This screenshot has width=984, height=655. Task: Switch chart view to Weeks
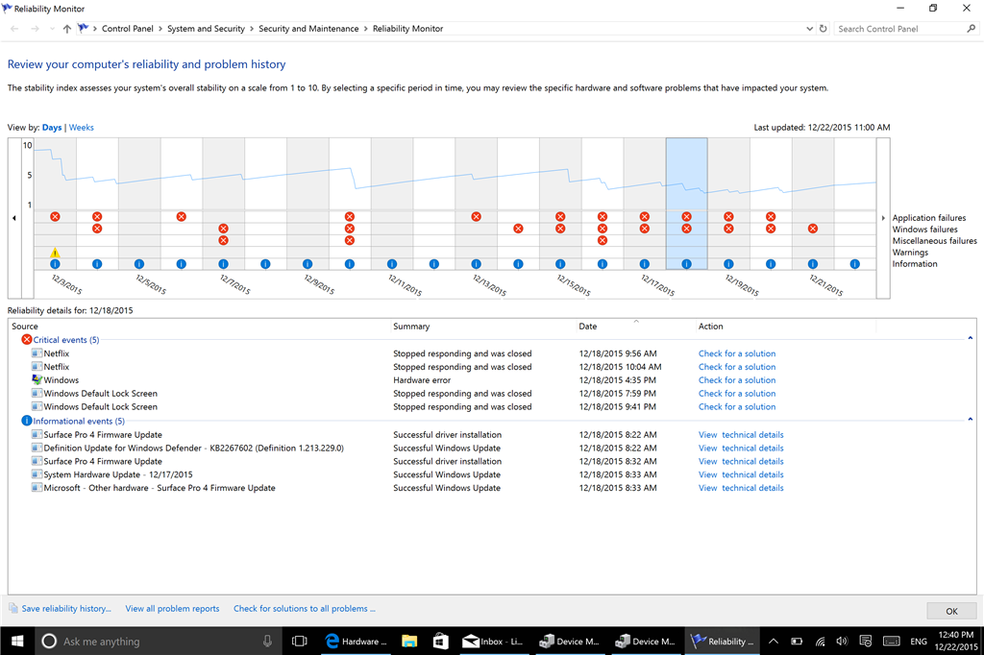click(81, 127)
